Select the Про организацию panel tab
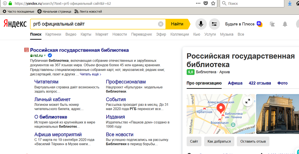 (204, 83)
